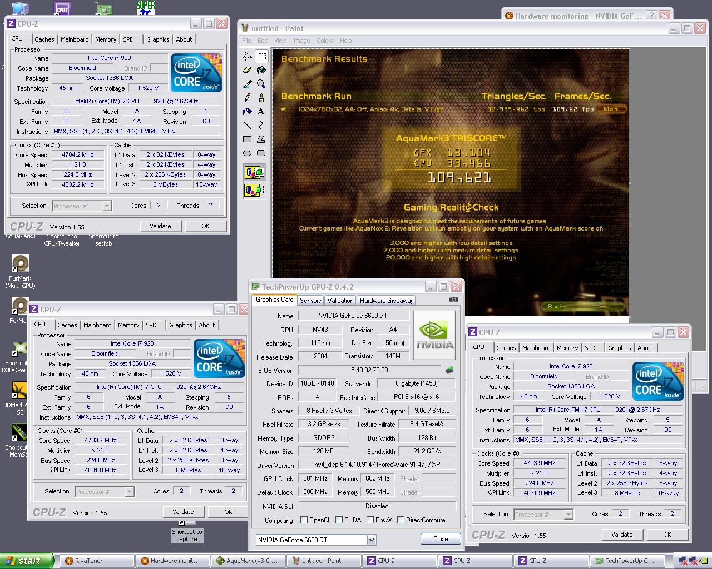
Task: Switch to AquaMark (v3.0 in the taskbar
Action: point(248,561)
